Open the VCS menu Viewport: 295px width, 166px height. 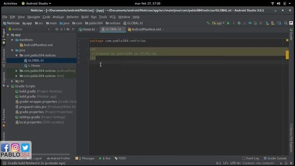click(x=112, y=17)
